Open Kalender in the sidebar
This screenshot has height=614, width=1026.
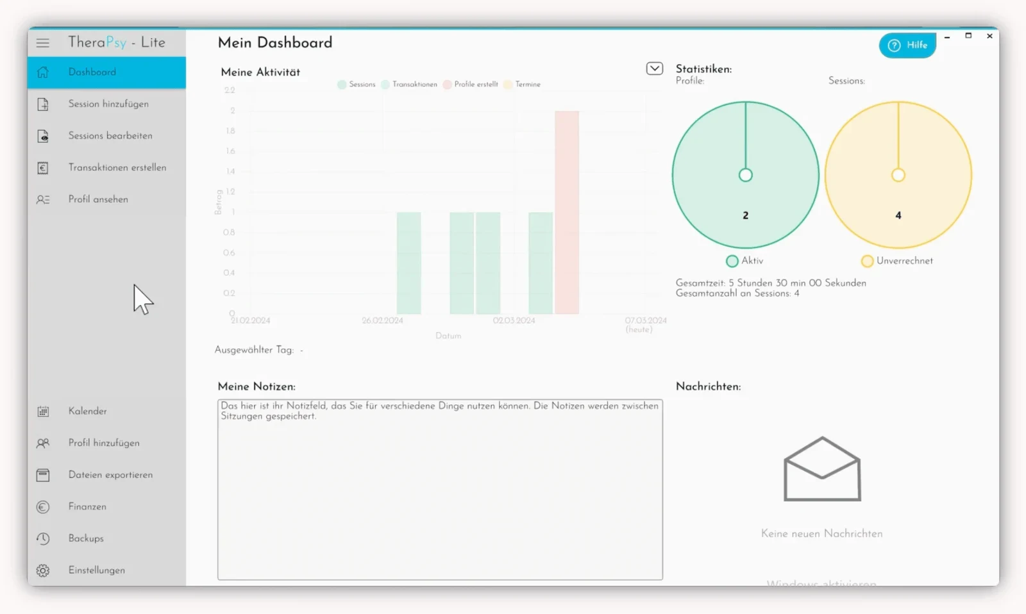(x=106, y=411)
